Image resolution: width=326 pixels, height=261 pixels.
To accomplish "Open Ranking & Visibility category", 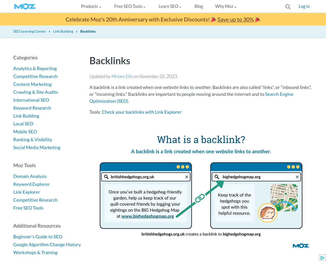I will (33, 139).
